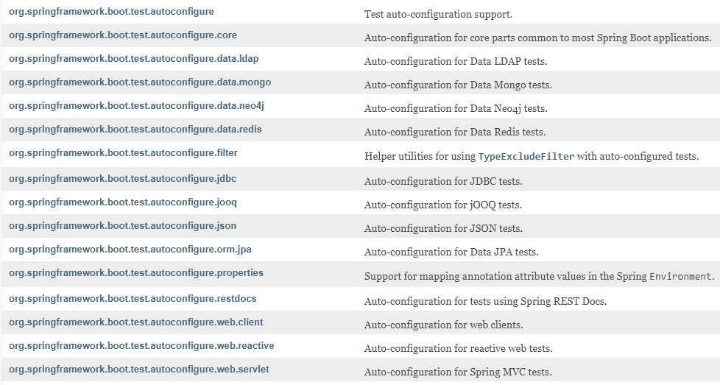Go to the autoconfigure.orm.jpa package

(x=130, y=250)
